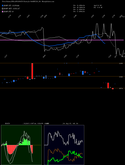Click the 1199 level label on candle panel
The height and width of the screenshot is (165, 125).
pyautogui.click(x=121, y=63)
